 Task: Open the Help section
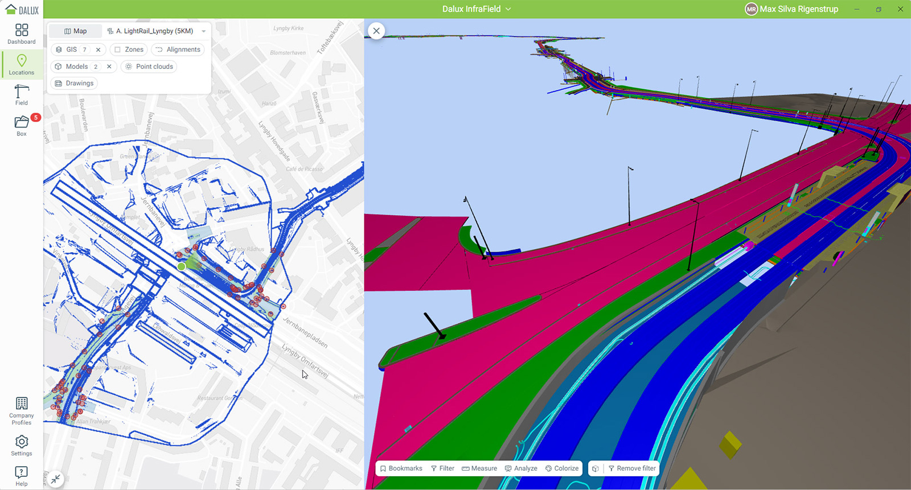click(x=22, y=476)
